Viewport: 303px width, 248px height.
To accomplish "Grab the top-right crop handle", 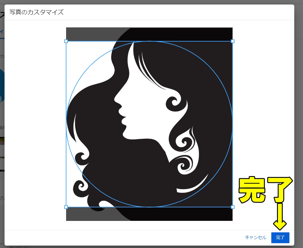I will [233, 41].
